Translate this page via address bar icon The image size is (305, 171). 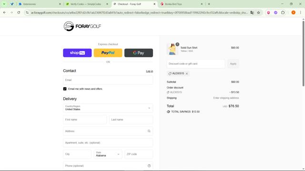pyautogui.click(x=252, y=13)
